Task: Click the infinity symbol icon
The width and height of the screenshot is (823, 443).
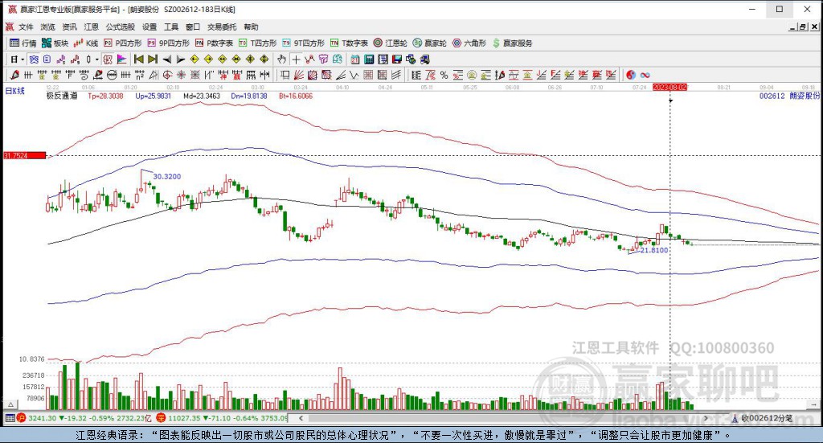Action: tap(645, 75)
